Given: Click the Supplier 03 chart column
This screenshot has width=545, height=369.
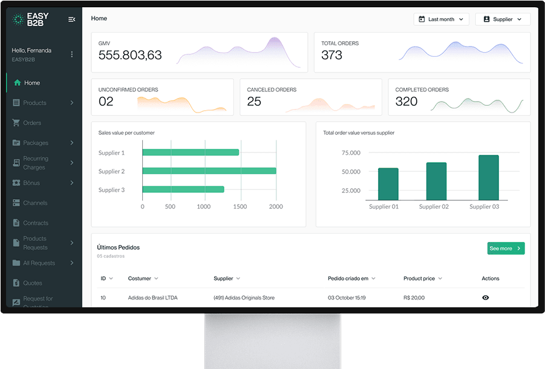Looking at the screenshot, I should (x=489, y=178).
